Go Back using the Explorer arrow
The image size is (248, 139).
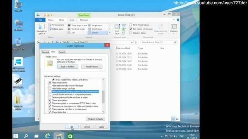tap(39, 42)
